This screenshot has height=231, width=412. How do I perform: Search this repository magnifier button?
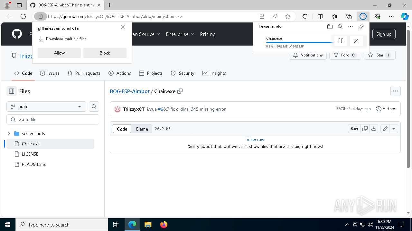click(94, 107)
